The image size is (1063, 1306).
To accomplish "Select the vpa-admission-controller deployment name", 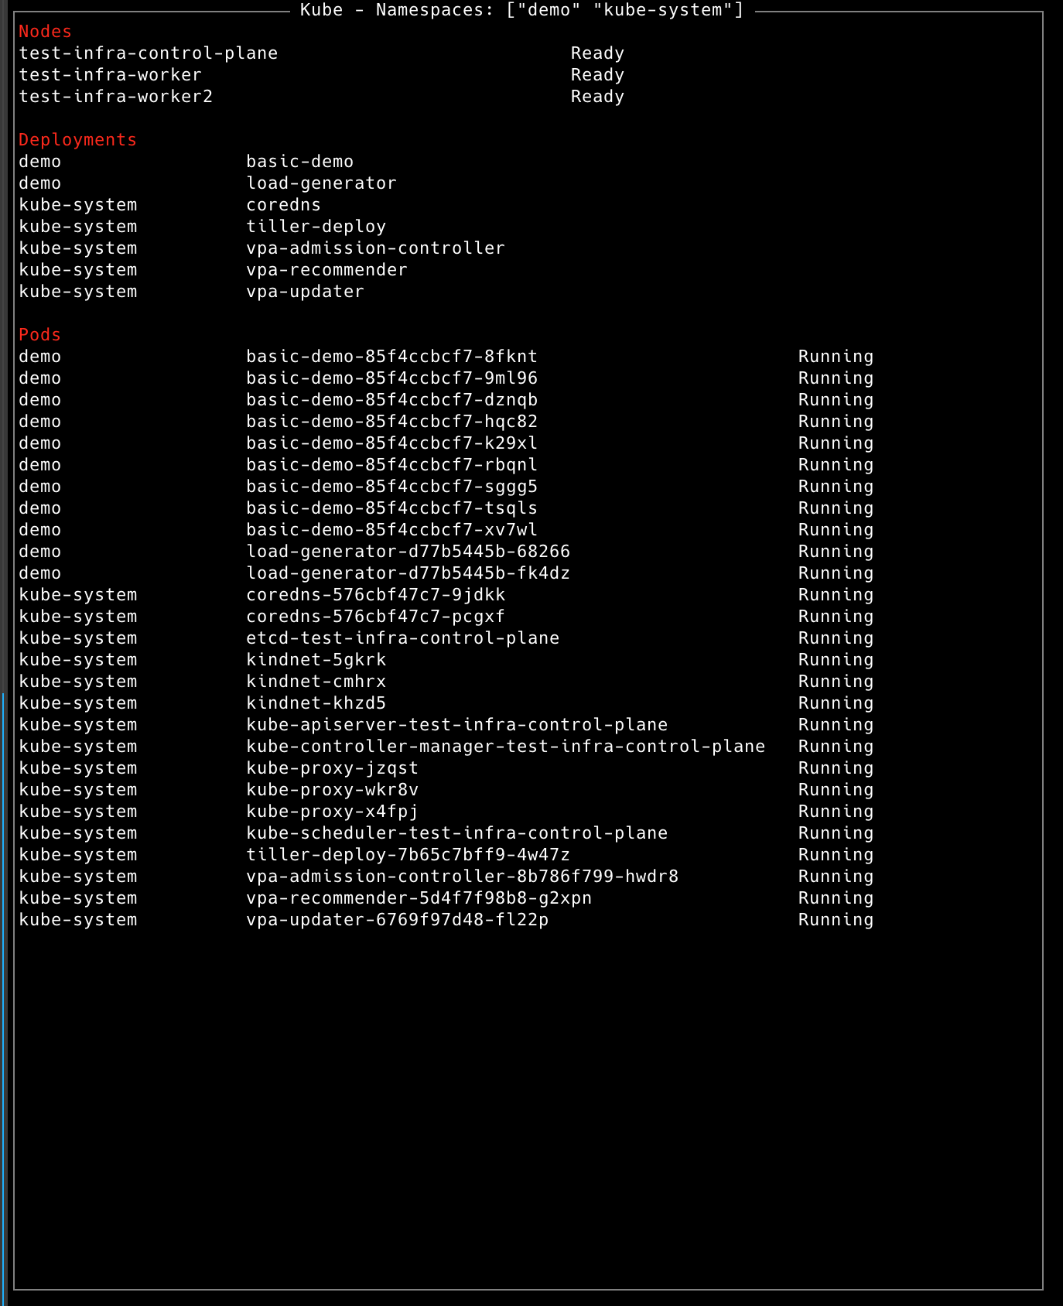I will [x=375, y=248].
